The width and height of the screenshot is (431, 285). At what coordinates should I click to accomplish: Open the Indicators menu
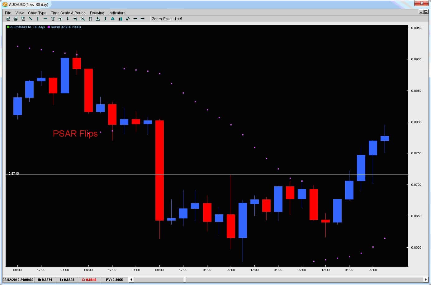[x=117, y=13]
